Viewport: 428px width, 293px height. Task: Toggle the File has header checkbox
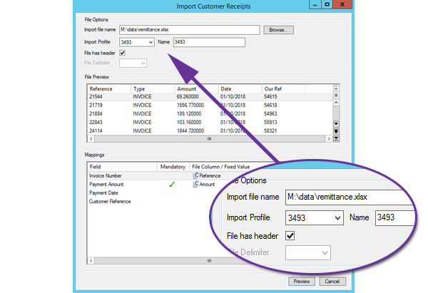[122, 53]
